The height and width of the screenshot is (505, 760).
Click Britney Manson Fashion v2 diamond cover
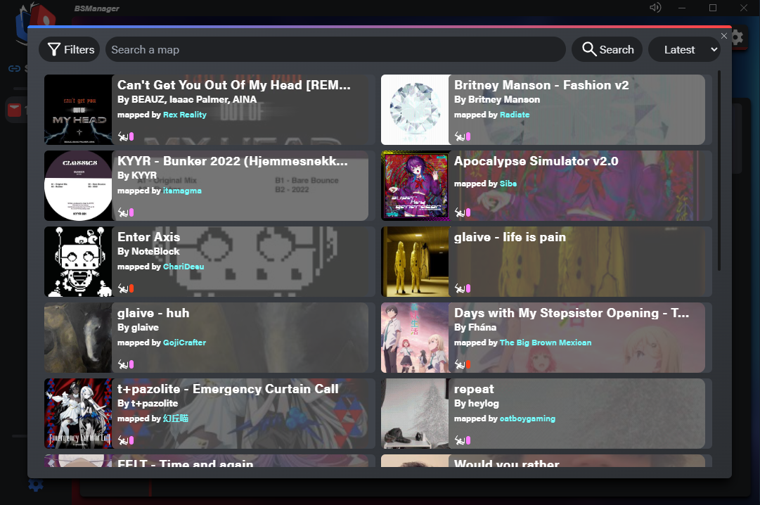coord(416,110)
